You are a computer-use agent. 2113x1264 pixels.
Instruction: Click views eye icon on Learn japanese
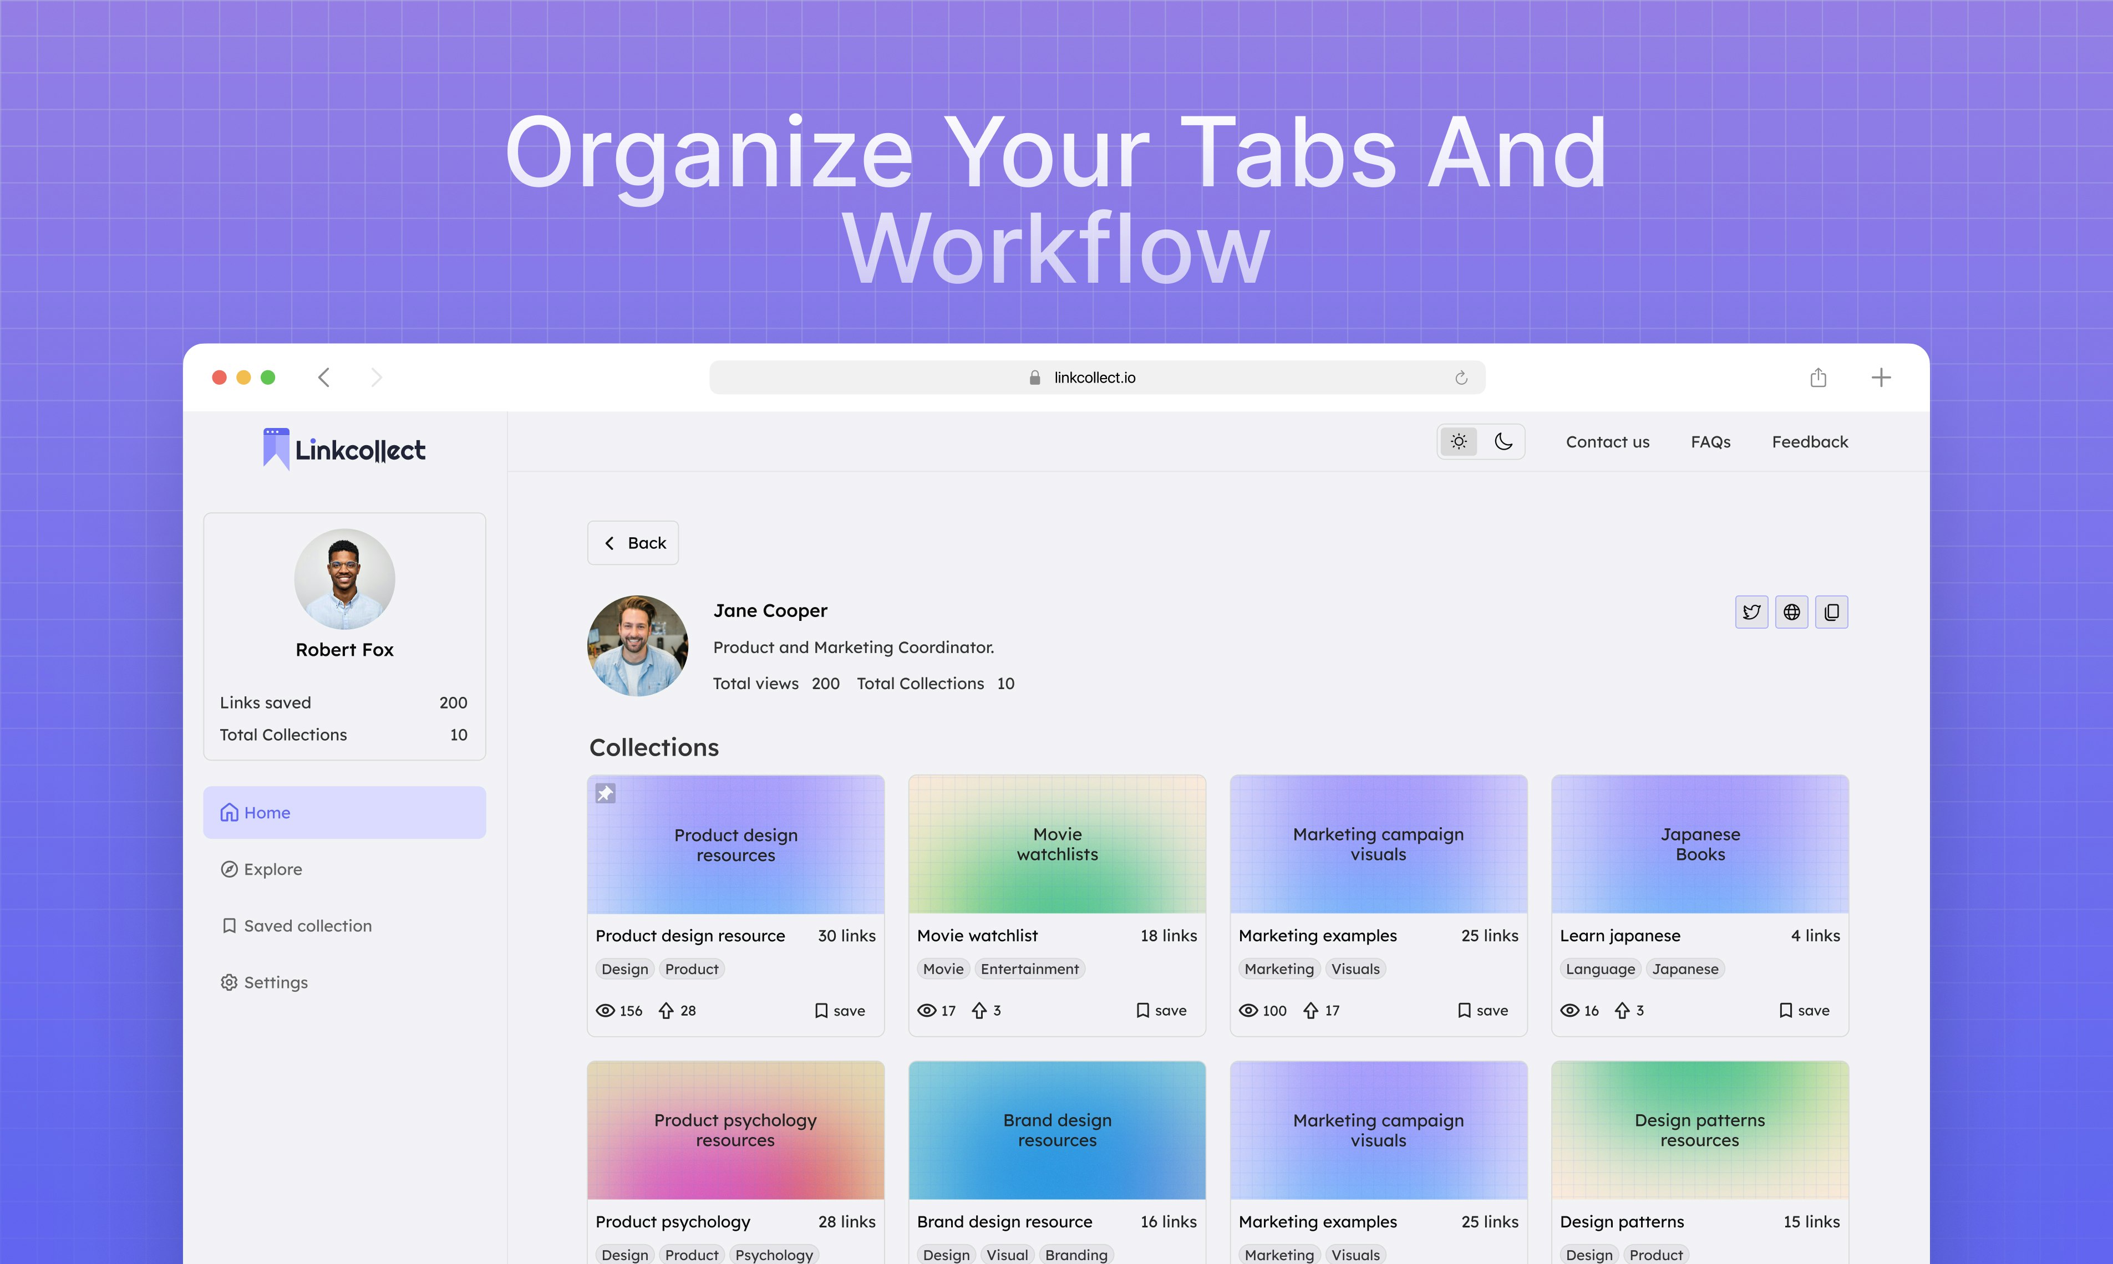point(1570,1010)
